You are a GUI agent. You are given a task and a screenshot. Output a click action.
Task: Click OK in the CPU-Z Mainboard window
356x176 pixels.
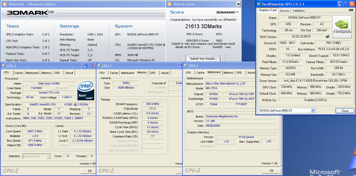click(272, 171)
